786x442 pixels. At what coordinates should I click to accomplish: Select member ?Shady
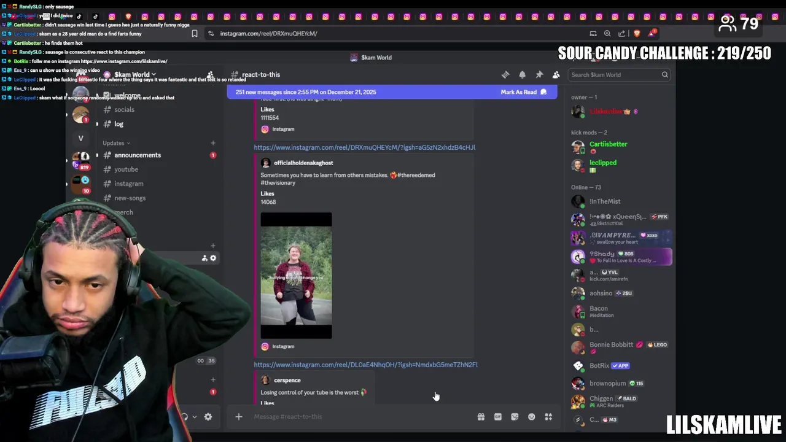(621, 257)
